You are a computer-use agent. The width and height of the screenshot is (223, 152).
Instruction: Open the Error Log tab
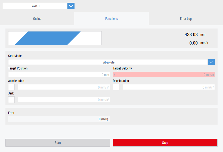(x=186, y=18)
